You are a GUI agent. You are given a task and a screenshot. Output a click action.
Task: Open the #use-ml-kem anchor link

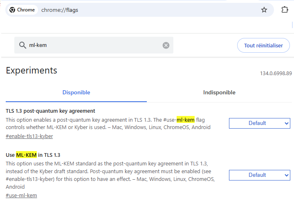pyautogui.click(x=21, y=195)
